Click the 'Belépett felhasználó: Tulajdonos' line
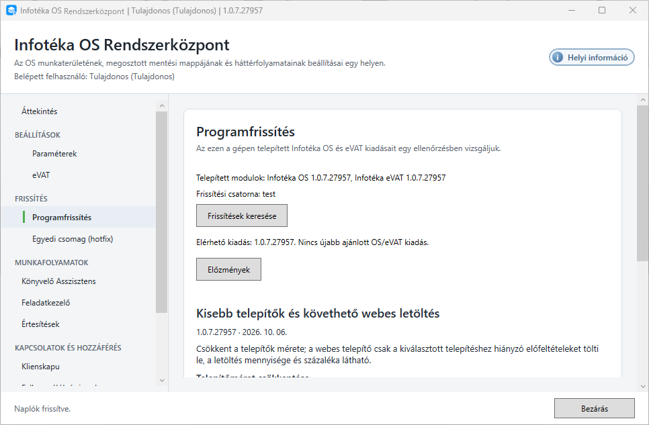Viewport: 649px width, 425px height. point(94,76)
